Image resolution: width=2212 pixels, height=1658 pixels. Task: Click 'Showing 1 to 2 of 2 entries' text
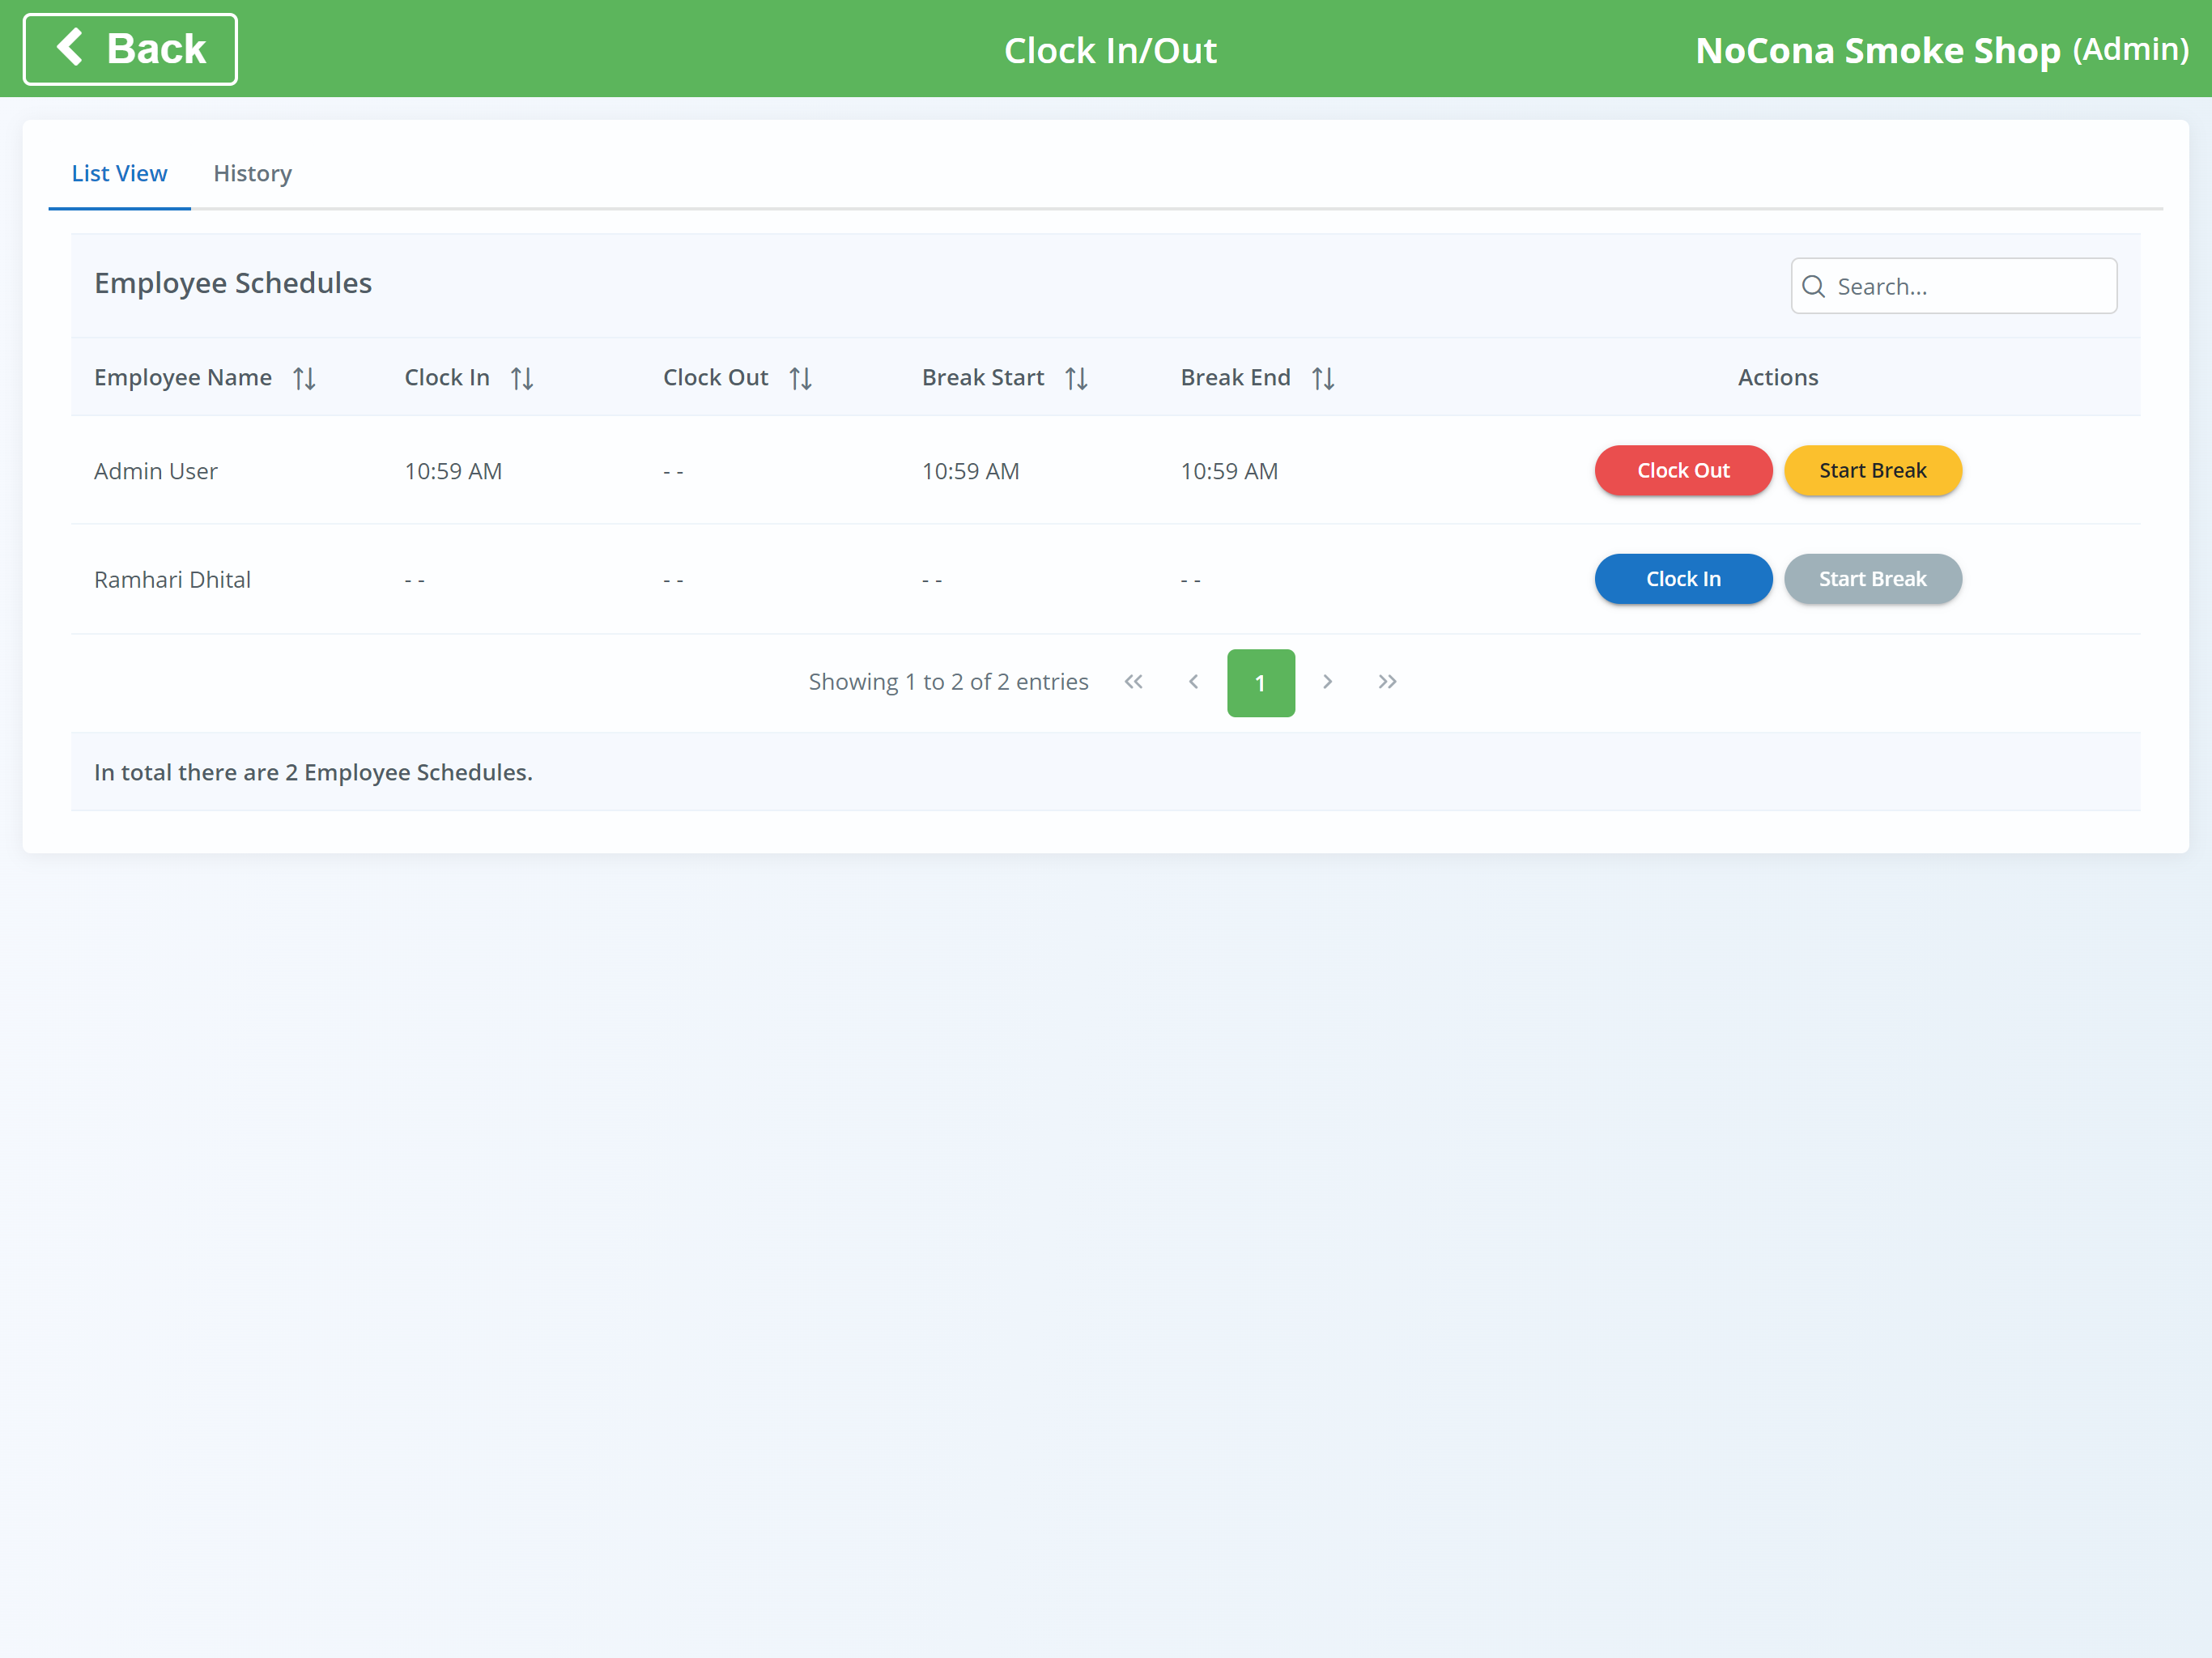(x=948, y=682)
